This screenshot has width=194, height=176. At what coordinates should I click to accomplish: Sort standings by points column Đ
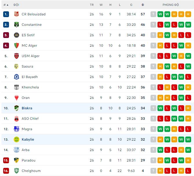coord(143,5)
